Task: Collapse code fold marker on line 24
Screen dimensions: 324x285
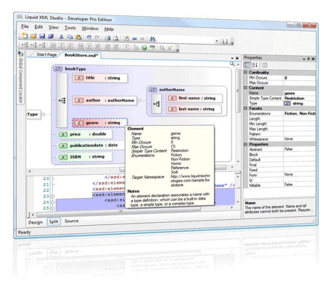Action: (52, 202)
